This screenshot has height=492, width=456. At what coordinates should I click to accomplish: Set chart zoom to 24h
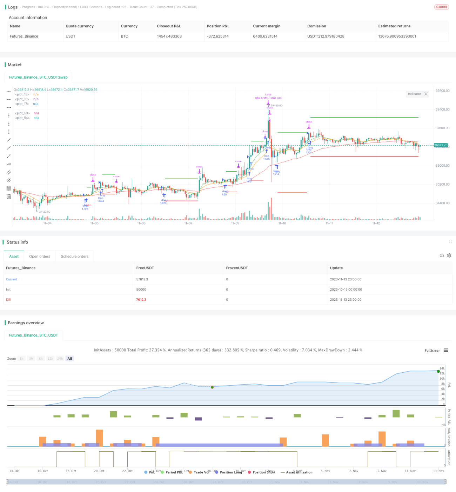point(60,358)
